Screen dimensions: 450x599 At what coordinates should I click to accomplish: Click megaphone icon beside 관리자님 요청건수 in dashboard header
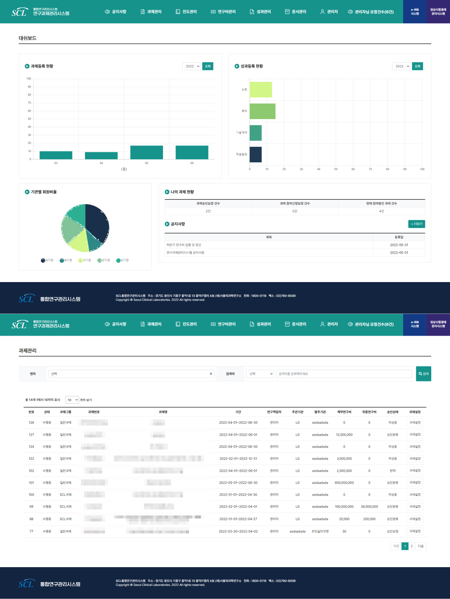[x=350, y=12]
